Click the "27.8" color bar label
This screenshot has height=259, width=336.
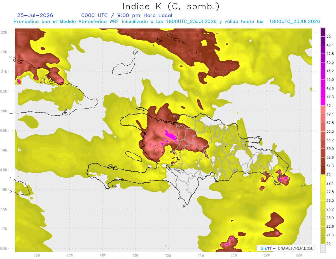pyautogui.click(x=330, y=192)
